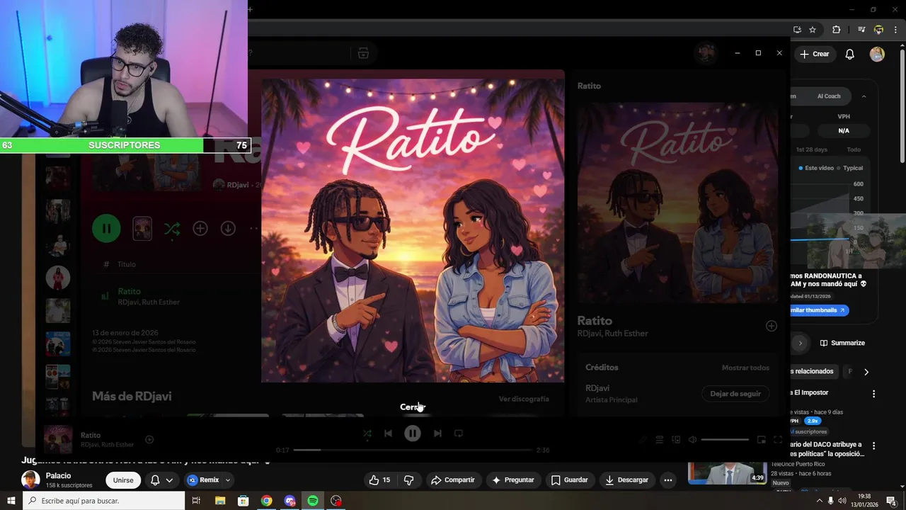Select the Ratito track row in the list
This screenshot has width=906, height=510.
pyautogui.click(x=177, y=296)
